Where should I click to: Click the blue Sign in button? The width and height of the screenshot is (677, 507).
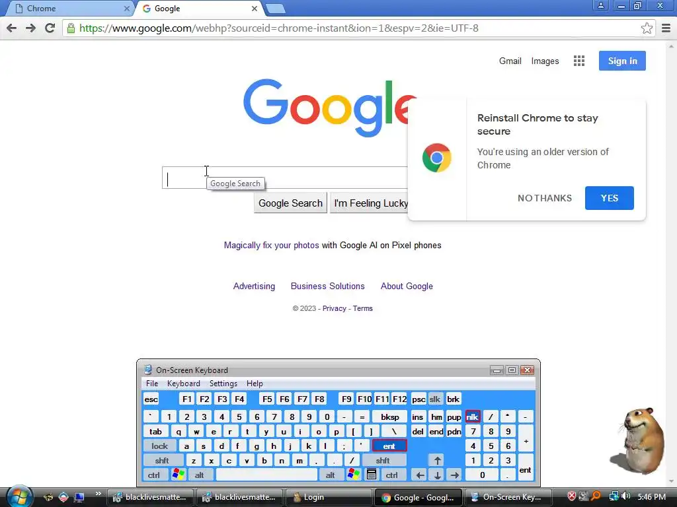(x=622, y=61)
